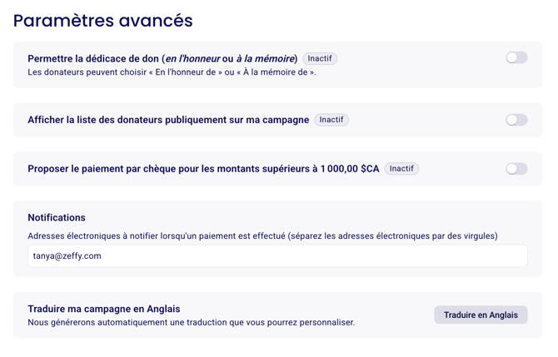Click the Inactif badge beside donor list option
This screenshot has width=558, height=357.
(331, 120)
